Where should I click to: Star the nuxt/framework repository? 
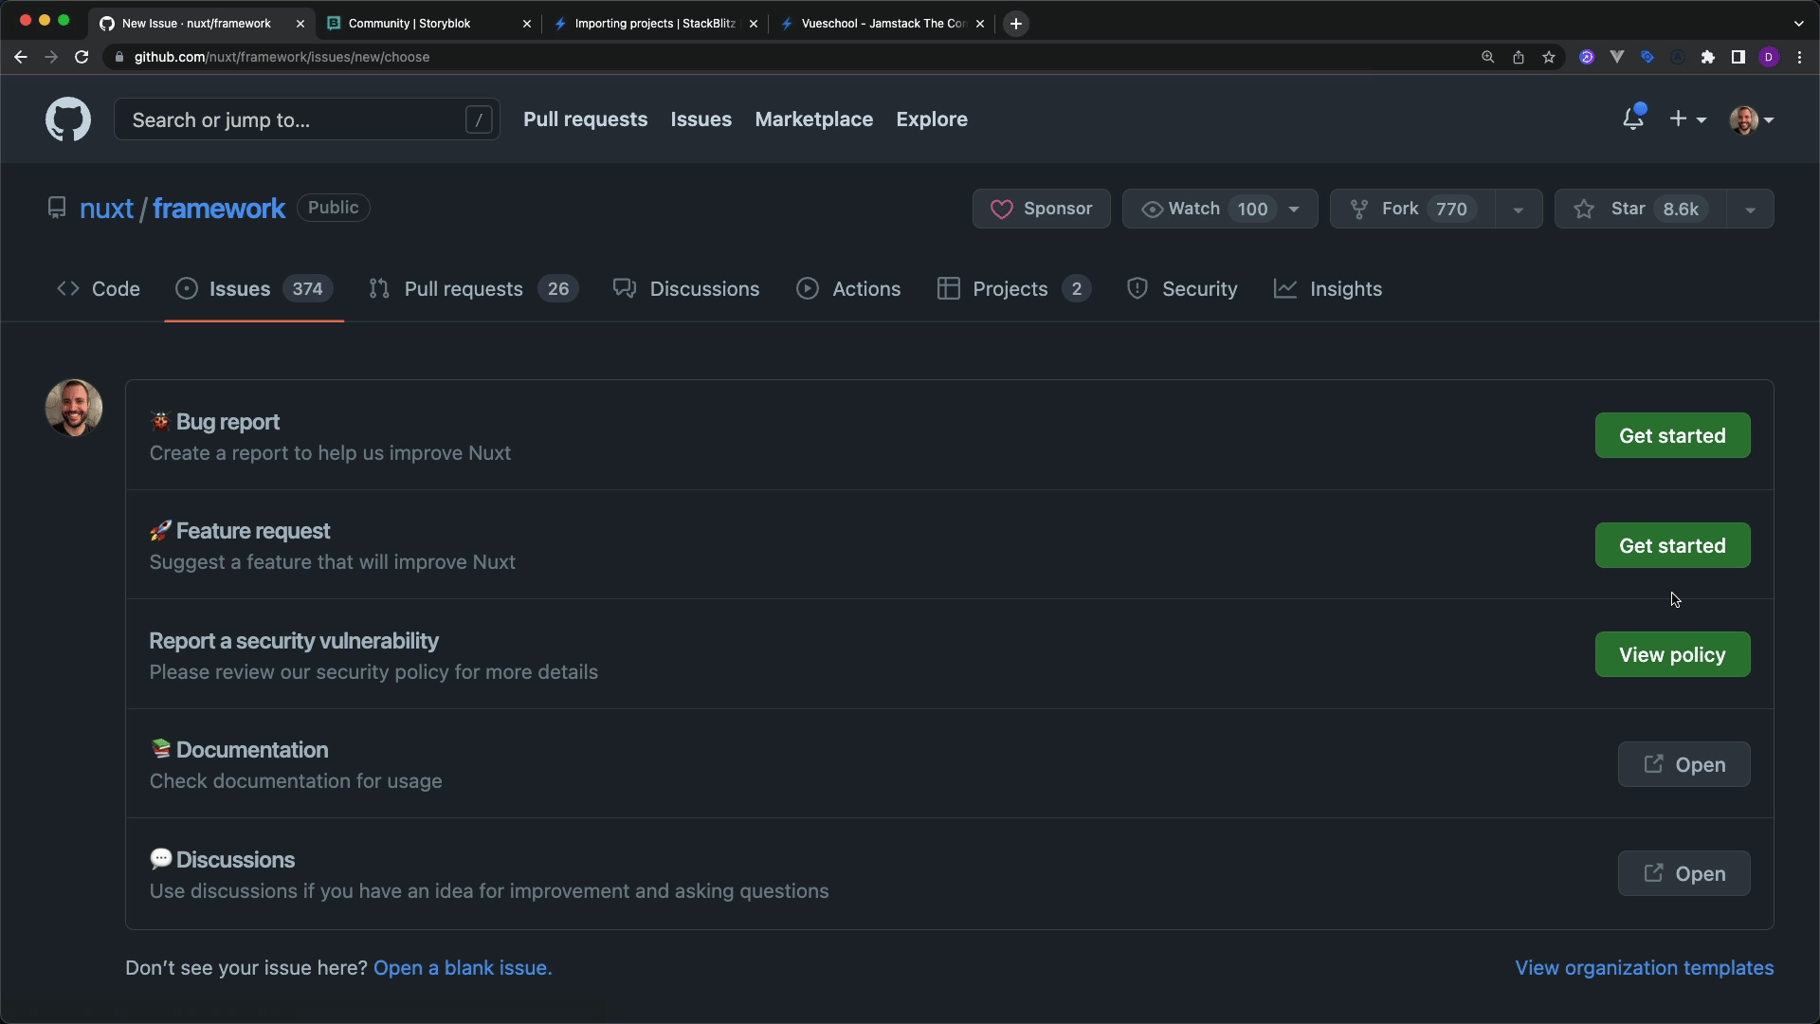(x=1641, y=209)
